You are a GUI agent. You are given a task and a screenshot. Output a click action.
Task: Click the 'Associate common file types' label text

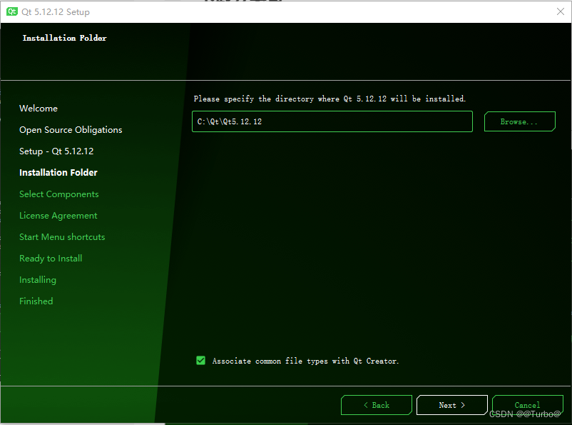click(x=306, y=361)
